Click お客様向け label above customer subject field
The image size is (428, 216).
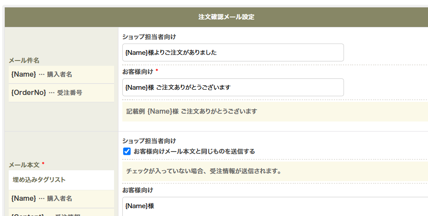(x=138, y=71)
